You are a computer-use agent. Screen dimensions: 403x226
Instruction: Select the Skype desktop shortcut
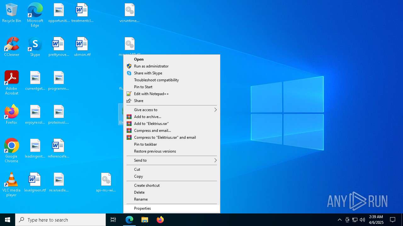click(35, 47)
